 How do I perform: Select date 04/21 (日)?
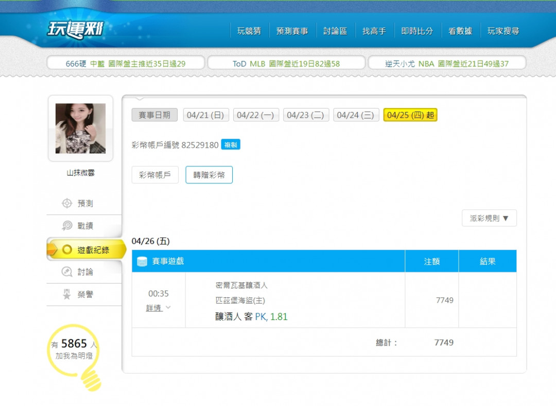tap(205, 115)
